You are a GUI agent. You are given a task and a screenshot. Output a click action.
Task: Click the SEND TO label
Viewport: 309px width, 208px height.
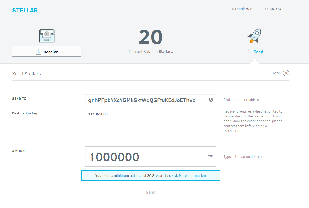pos(19,99)
